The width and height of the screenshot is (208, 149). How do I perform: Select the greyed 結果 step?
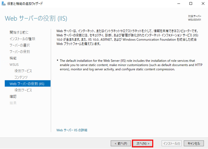point(13,103)
